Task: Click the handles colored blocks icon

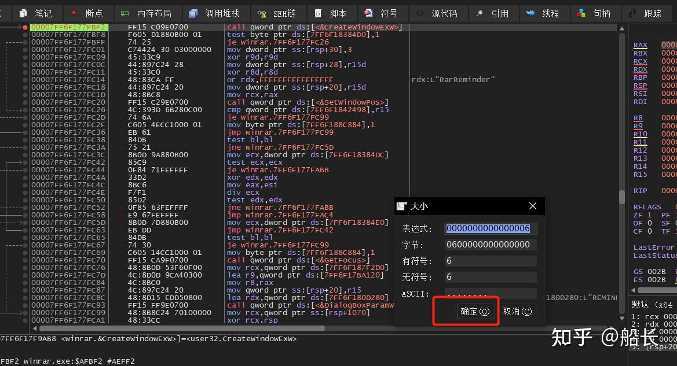Action: pyautogui.click(x=581, y=13)
